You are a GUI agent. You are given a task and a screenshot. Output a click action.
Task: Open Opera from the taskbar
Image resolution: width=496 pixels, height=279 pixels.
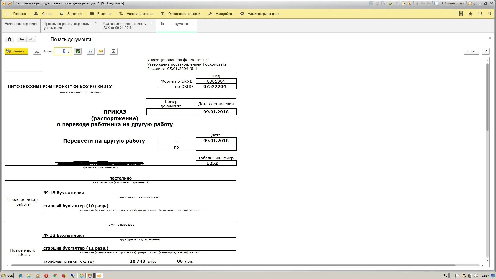coord(46,276)
